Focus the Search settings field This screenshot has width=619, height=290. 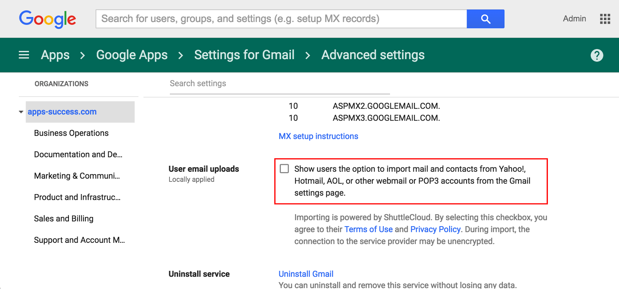[x=280, y=84]
